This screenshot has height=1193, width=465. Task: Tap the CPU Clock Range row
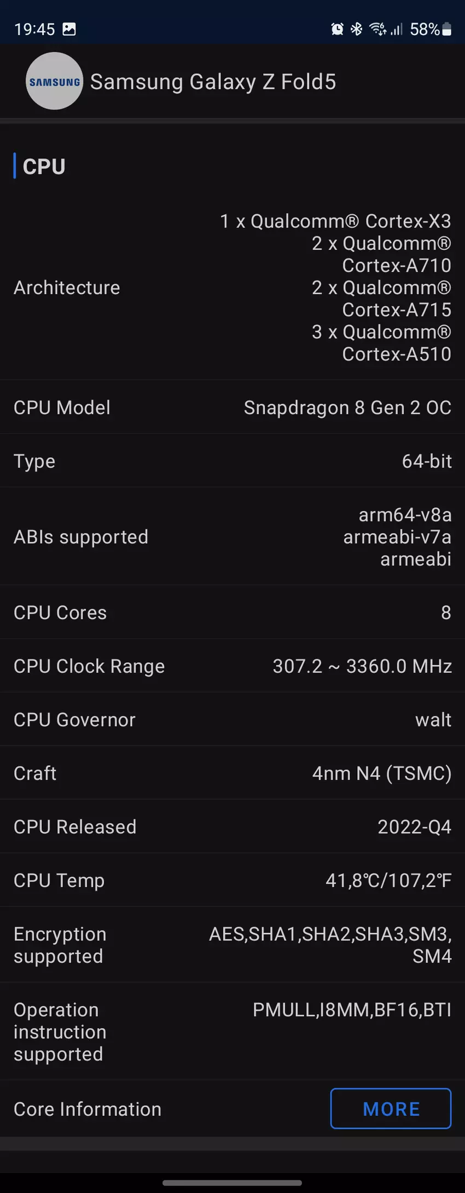click(232, 666)
